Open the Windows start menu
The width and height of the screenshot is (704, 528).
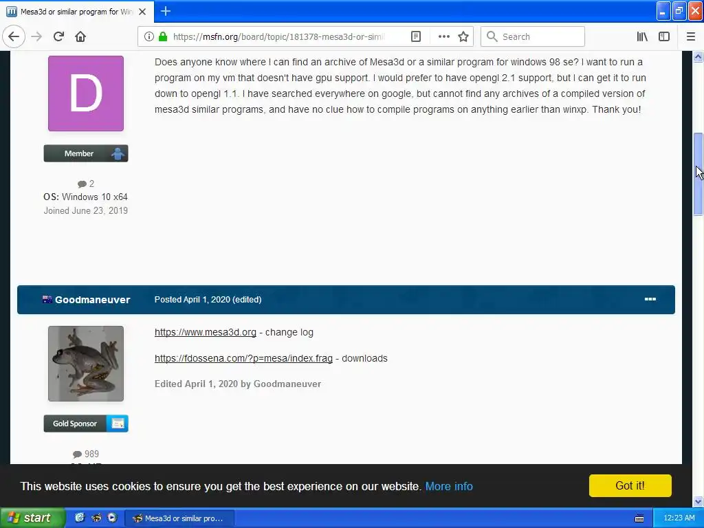(32, 518)
